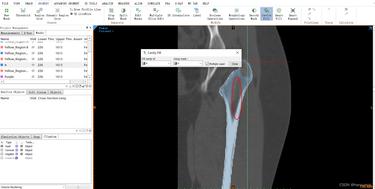Click blue color swatch of mask A
This screenshot has width=375, height=189.
pos(2,65)
